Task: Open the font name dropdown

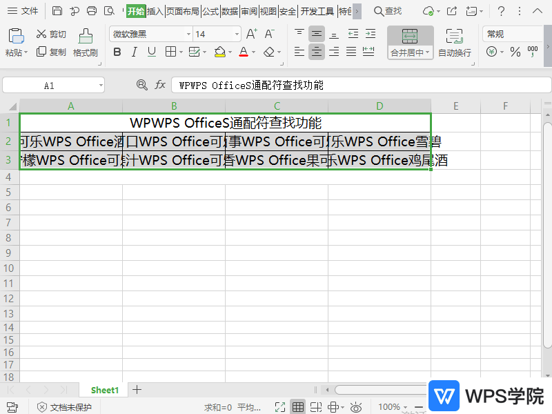Action: pyautogui.click(x=188, y=34)
